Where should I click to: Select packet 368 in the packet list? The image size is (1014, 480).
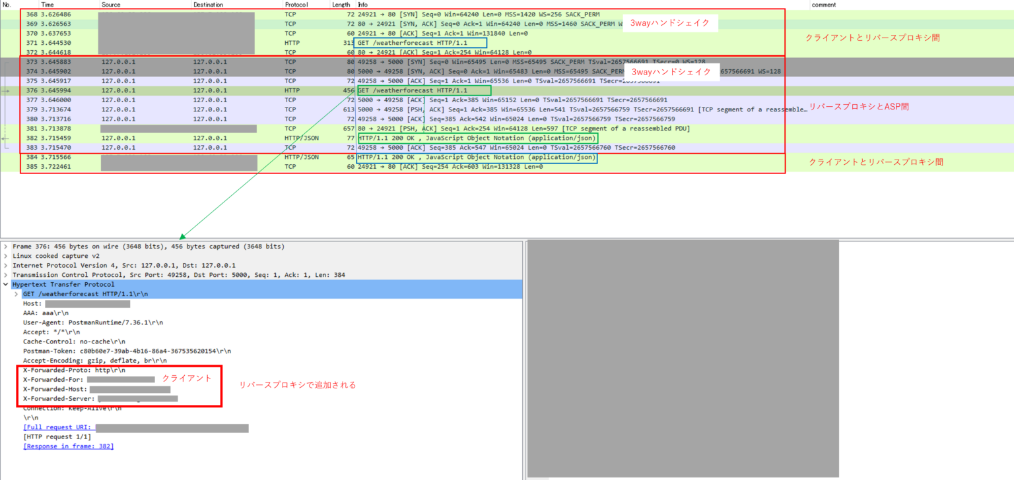(198, 14)
